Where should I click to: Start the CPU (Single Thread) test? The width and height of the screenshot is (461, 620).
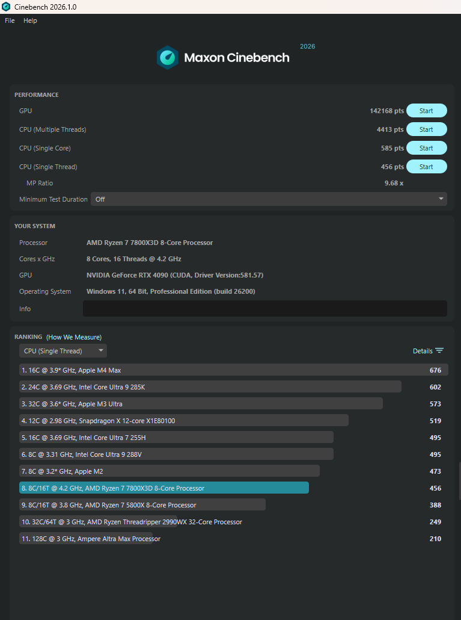point(427,167)
